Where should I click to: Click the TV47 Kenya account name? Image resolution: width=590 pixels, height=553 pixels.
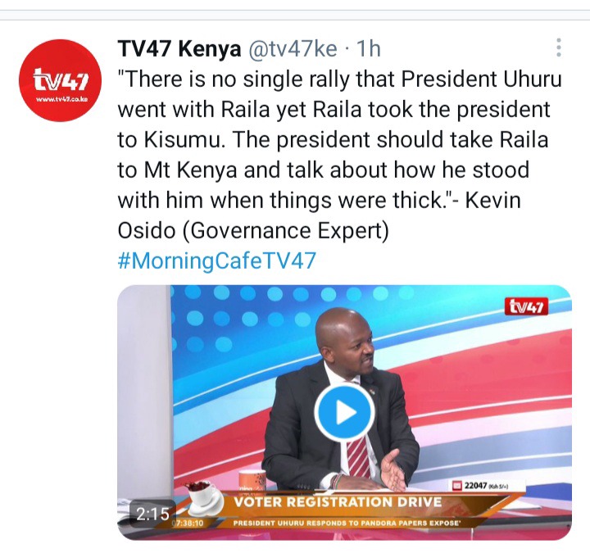click(179, 48)
